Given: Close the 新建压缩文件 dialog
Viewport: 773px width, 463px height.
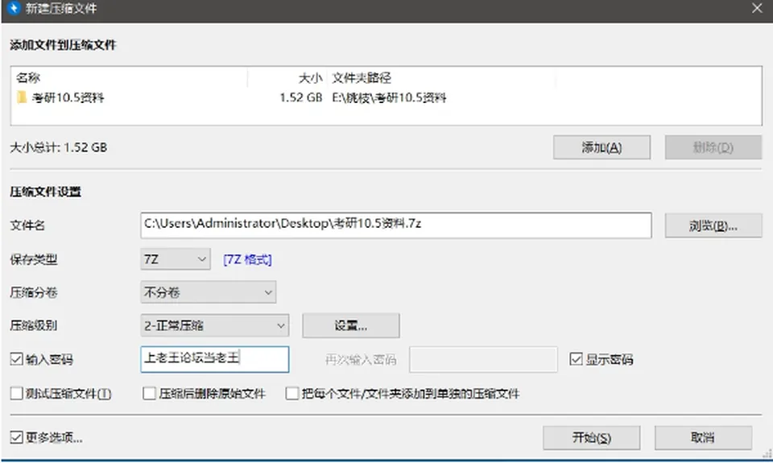Looking at the screenshot, I should [x=757, y=8].
